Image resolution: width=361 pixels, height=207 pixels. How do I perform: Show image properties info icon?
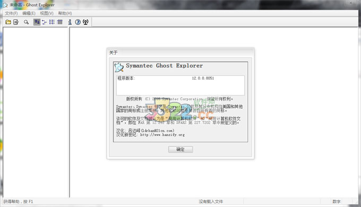[x=70, y=22]
